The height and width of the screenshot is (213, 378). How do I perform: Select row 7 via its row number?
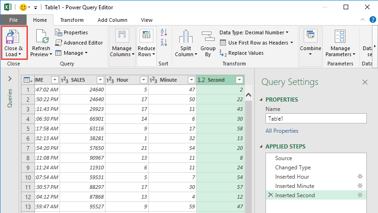[x=28, y=148]
